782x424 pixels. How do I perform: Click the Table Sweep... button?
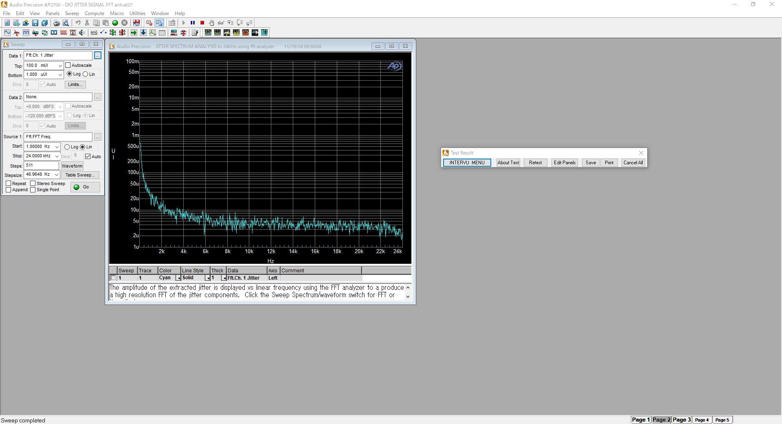80,175
